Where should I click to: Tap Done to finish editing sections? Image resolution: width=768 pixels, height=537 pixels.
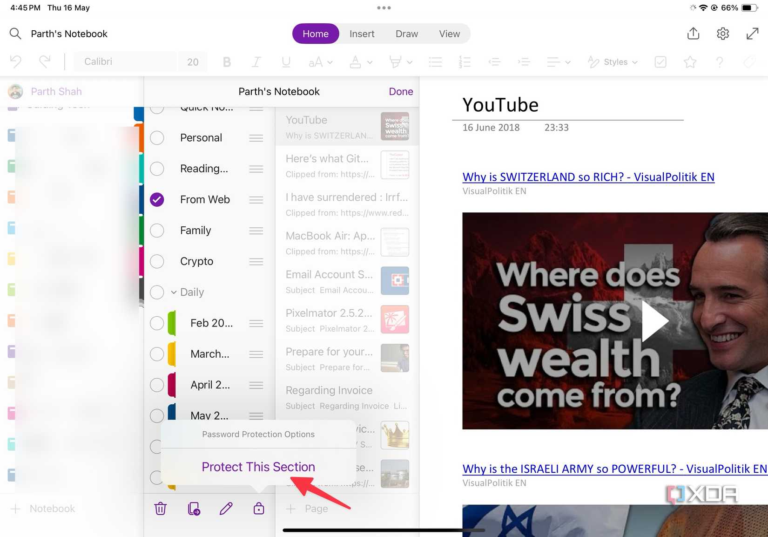point(401,91)
